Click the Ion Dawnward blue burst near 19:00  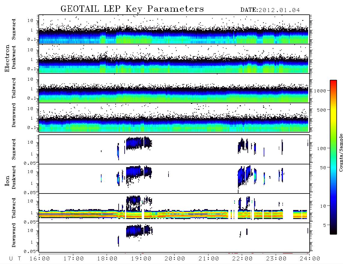139,231
